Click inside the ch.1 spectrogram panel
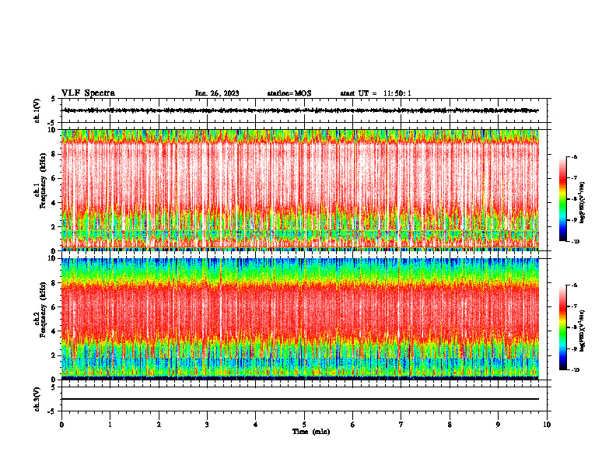Screen dimensions: 616x476 click(x=300, y=190)
